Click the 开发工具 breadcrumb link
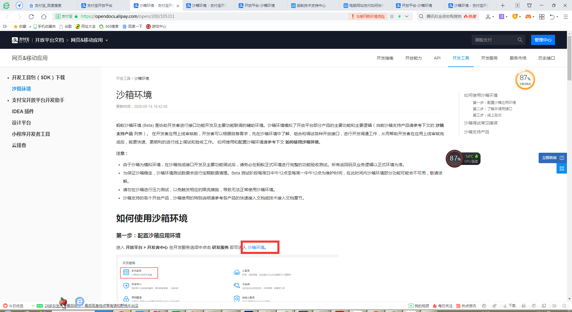 (x=123, y=78)
